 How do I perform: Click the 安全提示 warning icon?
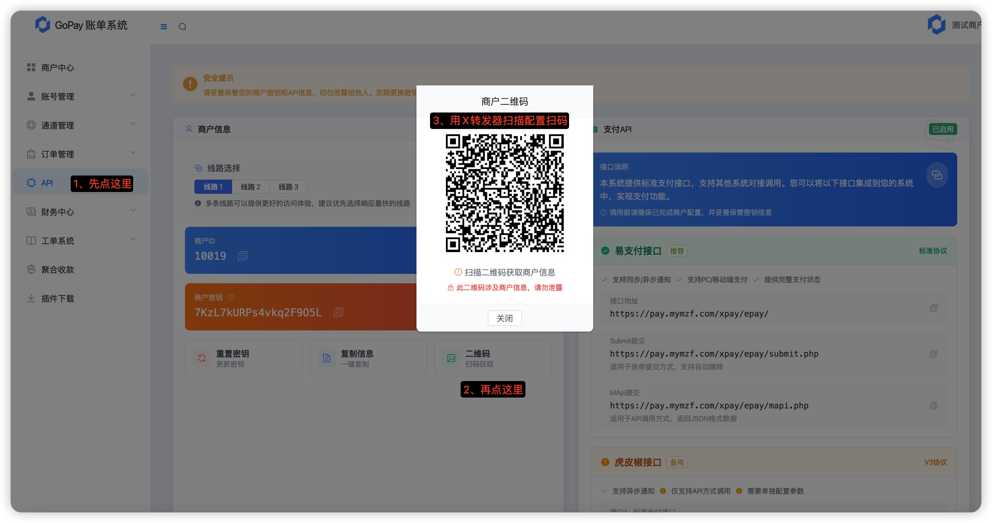tap(190, 84)
